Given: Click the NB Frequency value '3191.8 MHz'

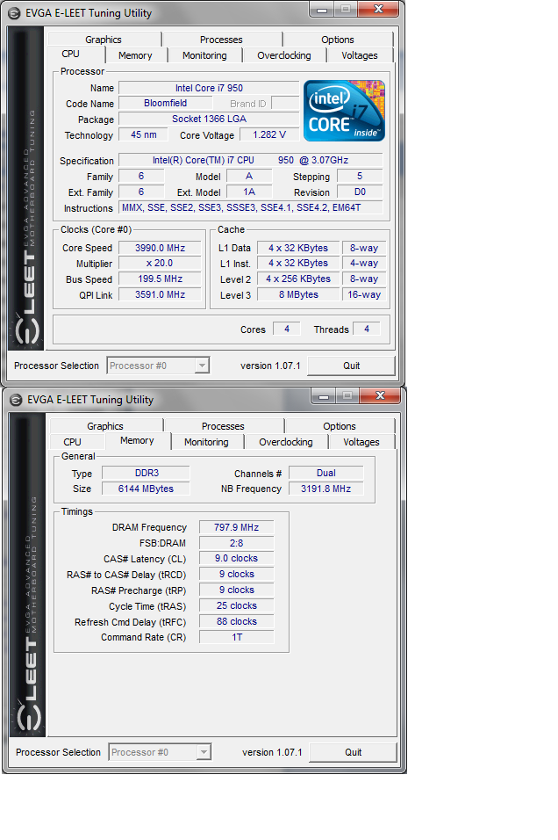Looking at the screenshot, I should 325,489.
